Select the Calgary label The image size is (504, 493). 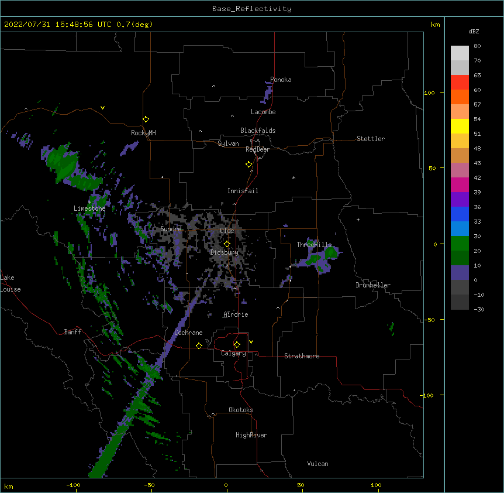234,353
